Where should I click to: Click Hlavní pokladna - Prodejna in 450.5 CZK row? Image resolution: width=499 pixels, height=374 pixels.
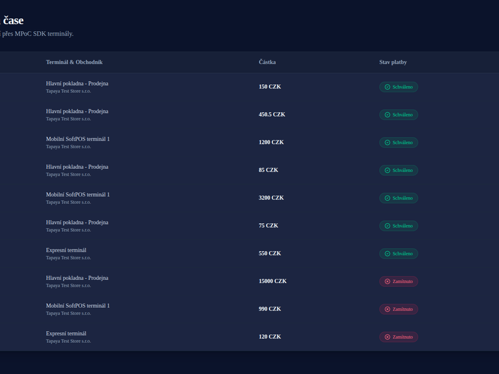tap(77, 112)
